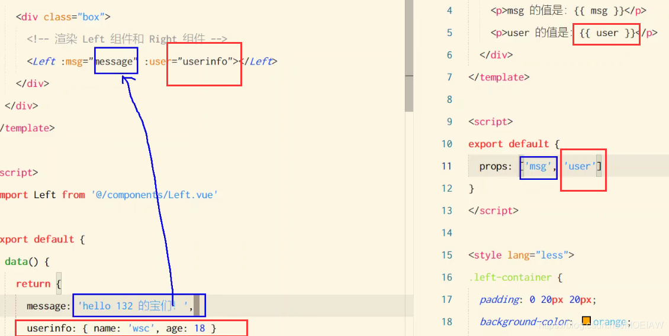Click the :msg attribute on the Left tag
669x336 pixels.
click(72, 62)
